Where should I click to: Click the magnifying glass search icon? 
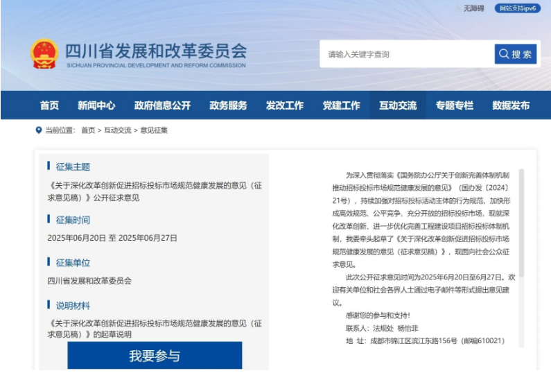(503, 54)
